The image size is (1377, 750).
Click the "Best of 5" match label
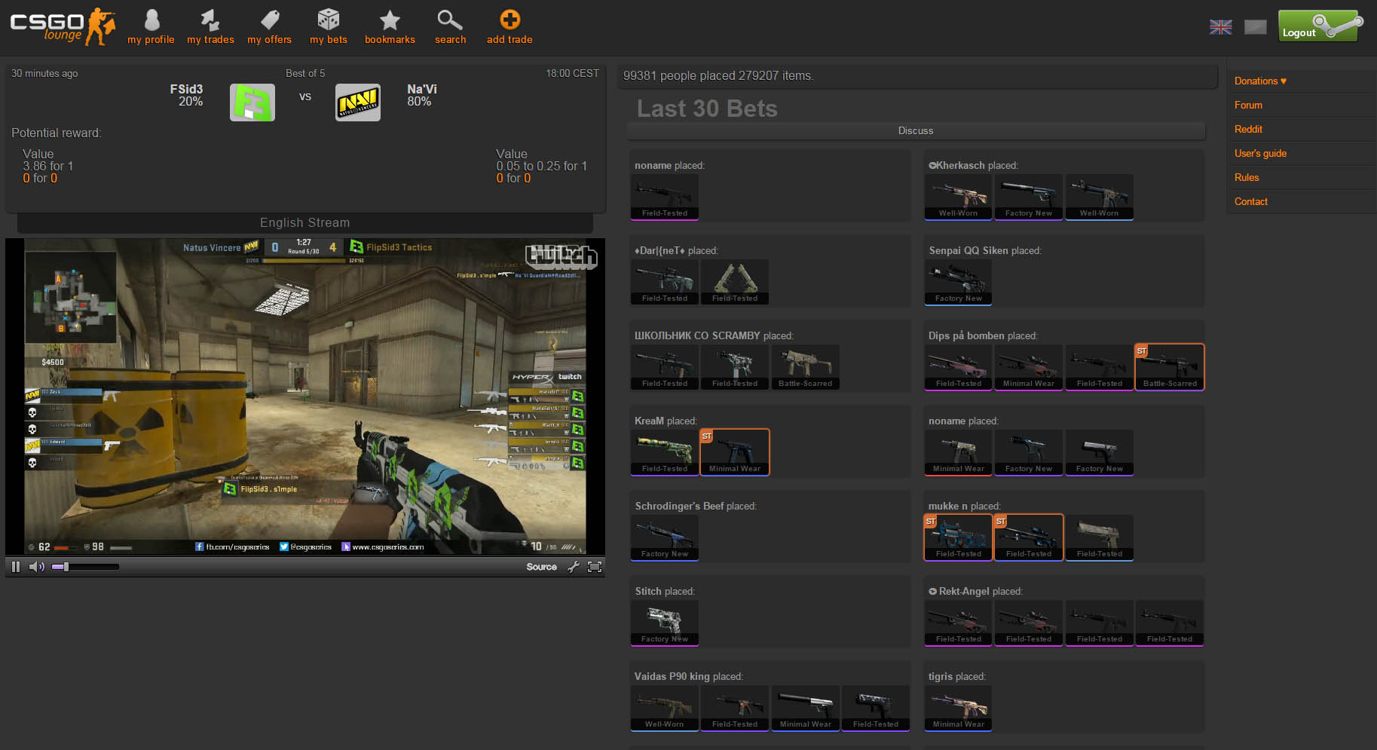pos(305,74)
